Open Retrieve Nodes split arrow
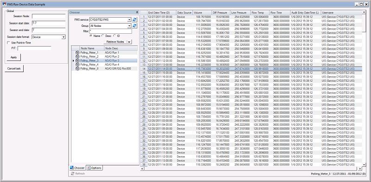The width and height of the screenshot is (371, 182). click(129, 42)
